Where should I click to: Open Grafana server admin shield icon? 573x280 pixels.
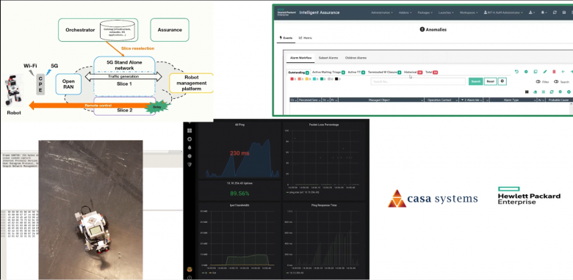[190, 164]
